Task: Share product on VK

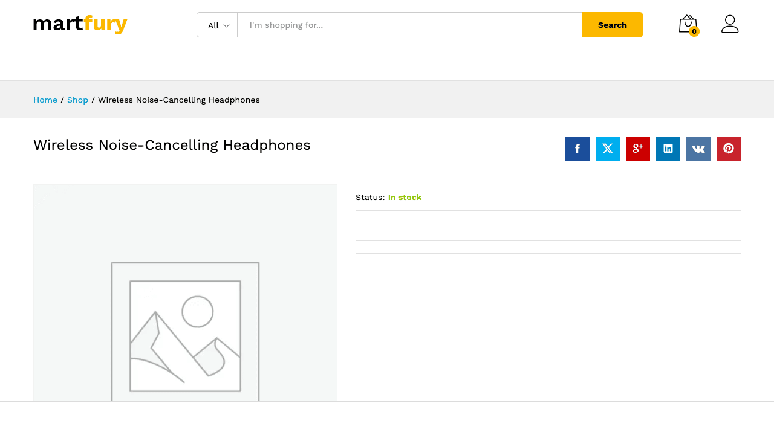Action: [x=698, y=149]
